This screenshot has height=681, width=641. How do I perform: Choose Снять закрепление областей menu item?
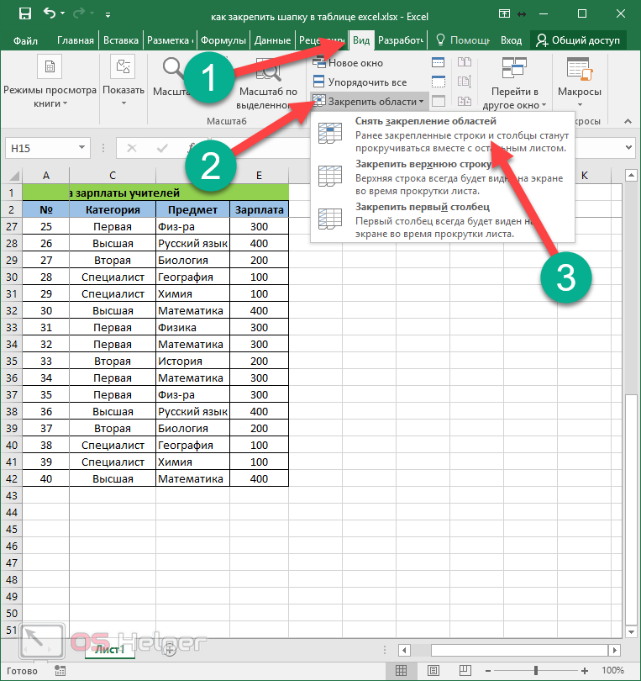[x=443, y=134]
